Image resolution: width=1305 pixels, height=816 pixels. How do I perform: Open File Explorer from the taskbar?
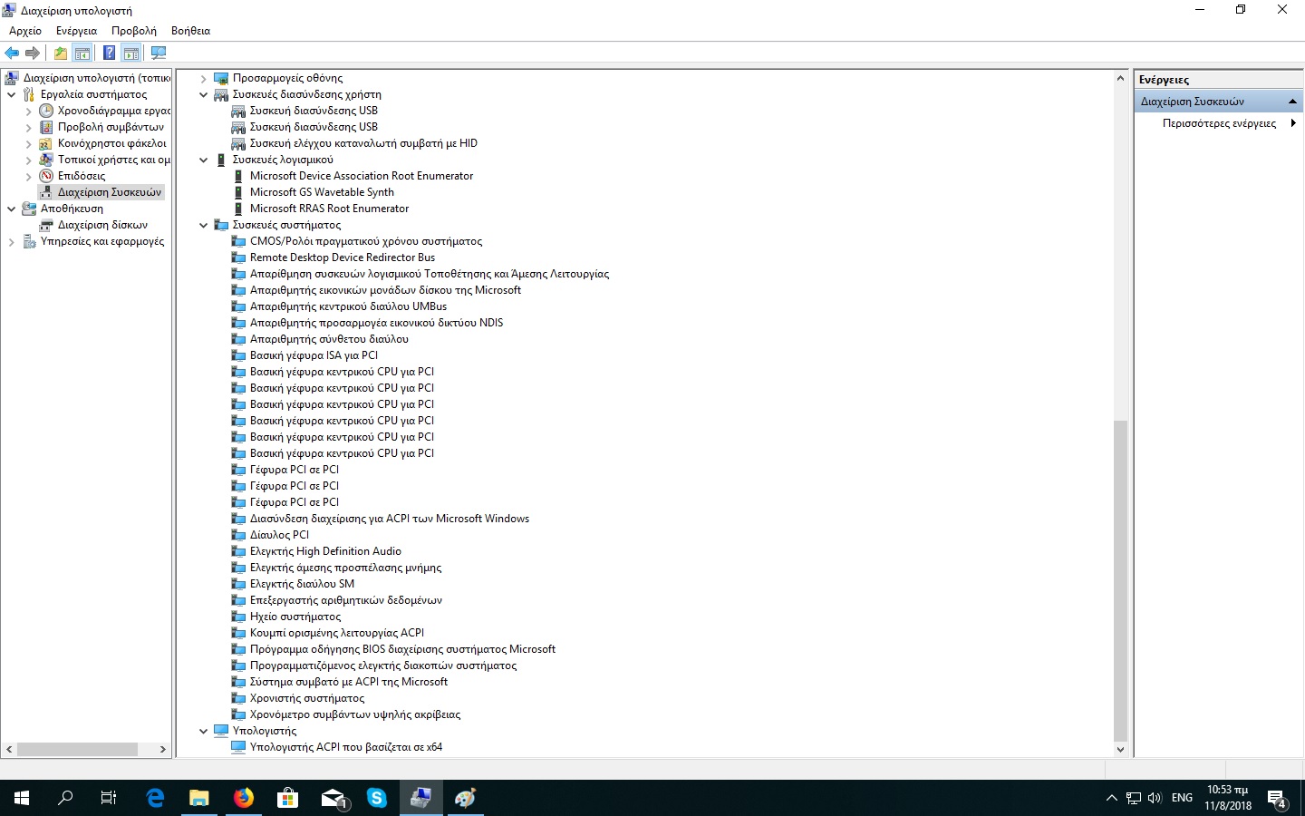(198, 798)
